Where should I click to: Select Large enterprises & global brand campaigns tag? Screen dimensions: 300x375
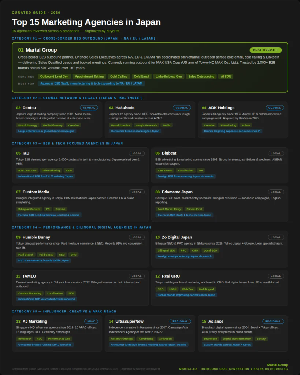pyautogui.click(x=46, y=131)
